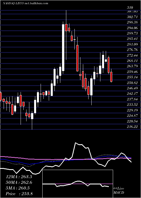This screenshot has height=198, width=141.
Task: Select the 233.52 price axis label
Action: pos(132,105)
